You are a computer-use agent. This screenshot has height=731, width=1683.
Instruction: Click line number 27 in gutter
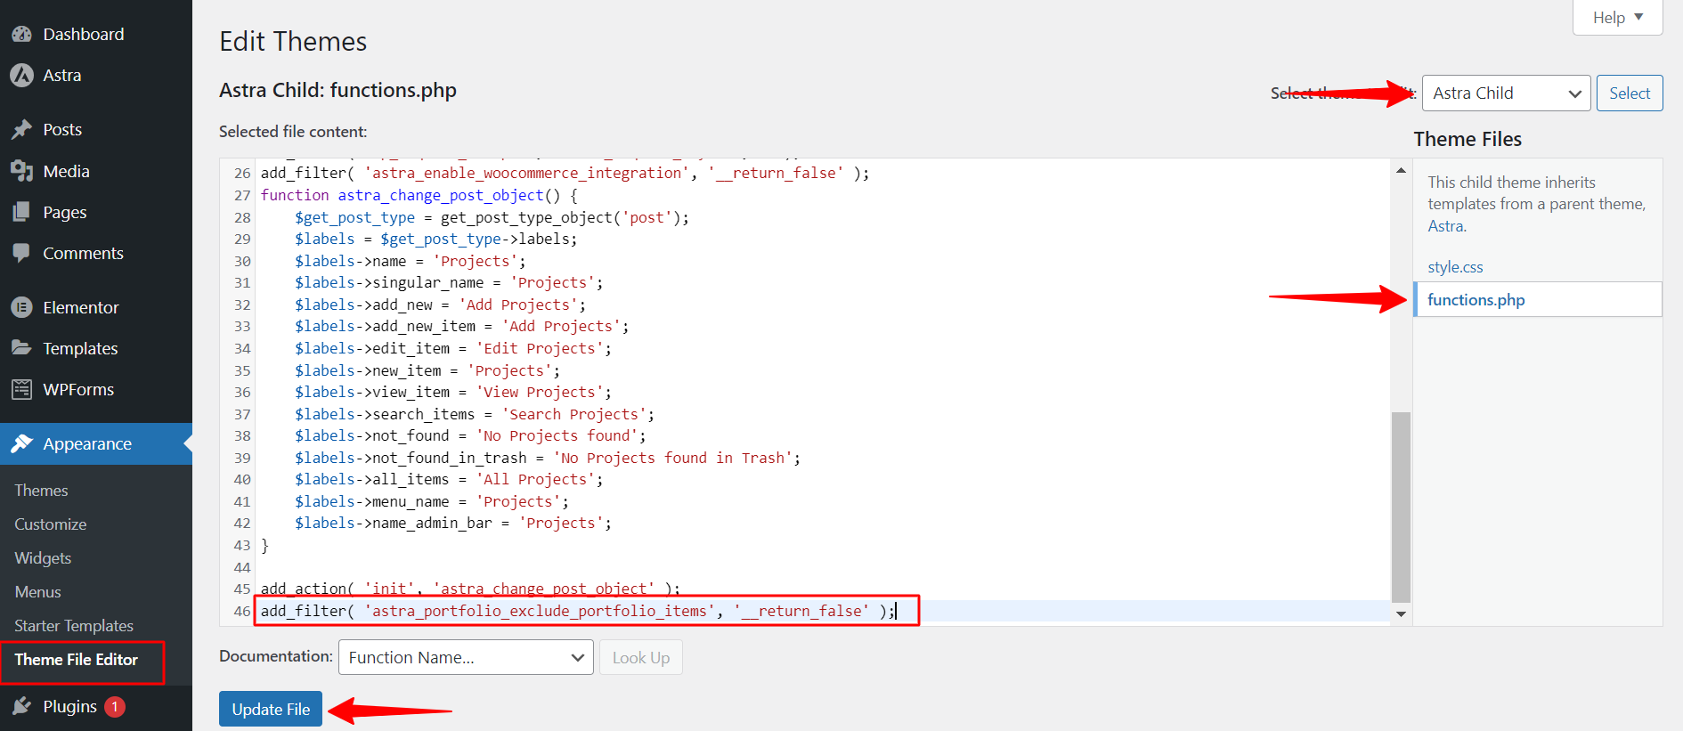pyautogui.click(x=242, y=195)
